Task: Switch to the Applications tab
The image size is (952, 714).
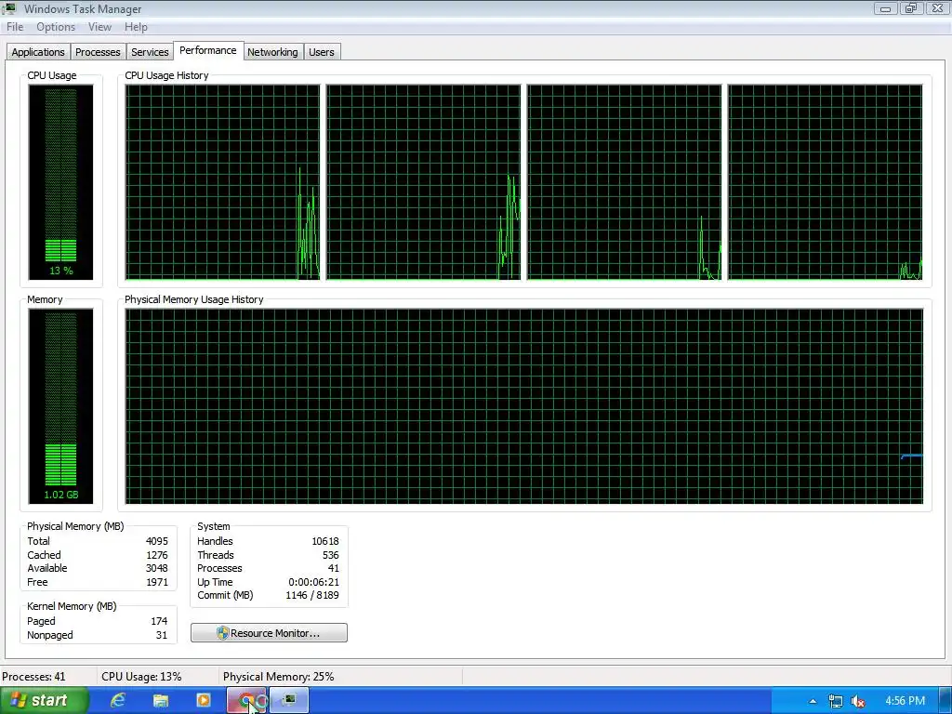Action: pos(37,52)
